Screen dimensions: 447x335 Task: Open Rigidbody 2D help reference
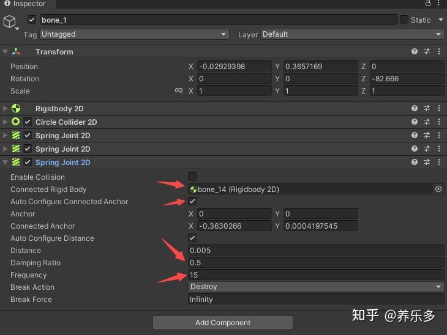tap(414, 108)
